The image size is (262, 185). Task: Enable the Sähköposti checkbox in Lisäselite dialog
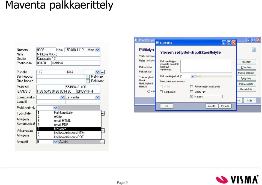(161, 92)
